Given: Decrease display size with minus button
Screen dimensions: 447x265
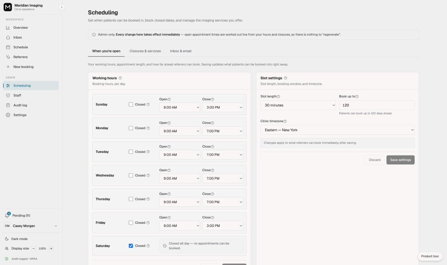Looking at the screenshot, I should coord(34,249).
